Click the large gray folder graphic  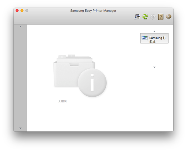(67, 71)
